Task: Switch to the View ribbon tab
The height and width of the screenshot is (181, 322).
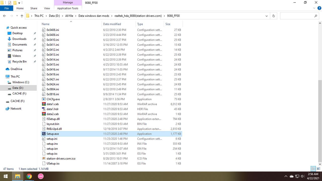Action: (x=47, y=8)
